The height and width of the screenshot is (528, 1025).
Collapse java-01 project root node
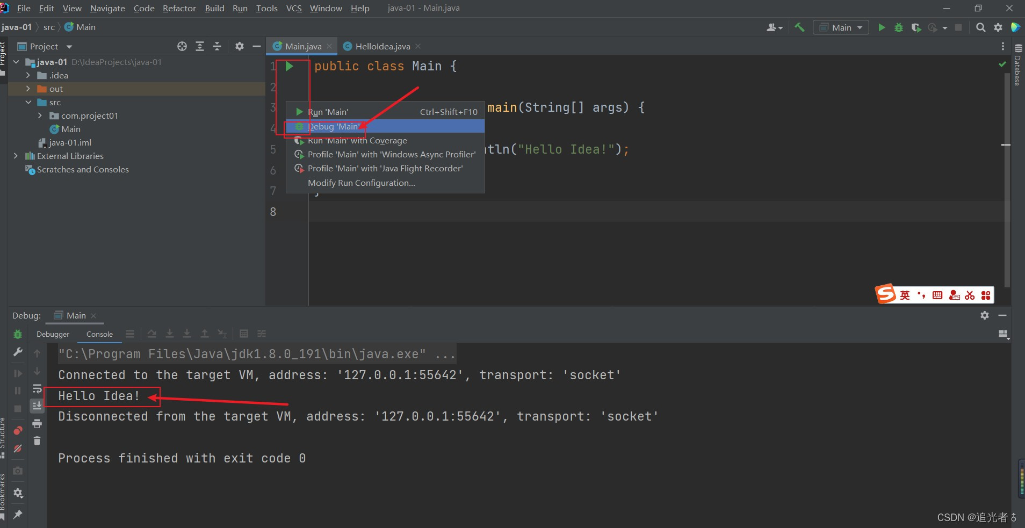(16, 62)
